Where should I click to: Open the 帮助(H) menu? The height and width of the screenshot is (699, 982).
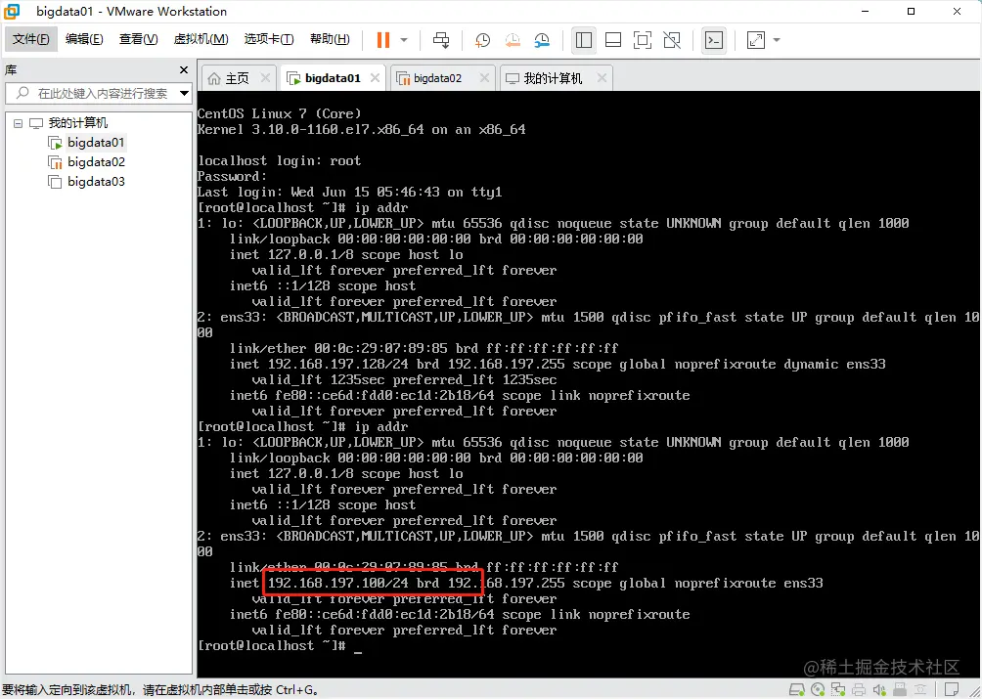pyautogui.click(x=330, y=39)
